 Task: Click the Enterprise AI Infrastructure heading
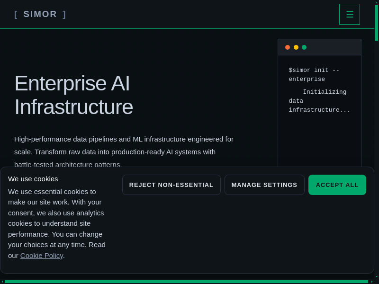(73, 95)
